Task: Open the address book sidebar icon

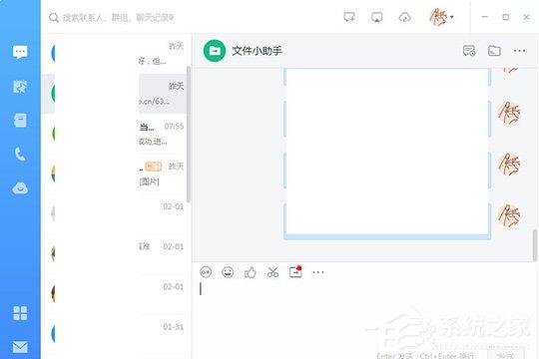Action: click(x=20, y=121)
